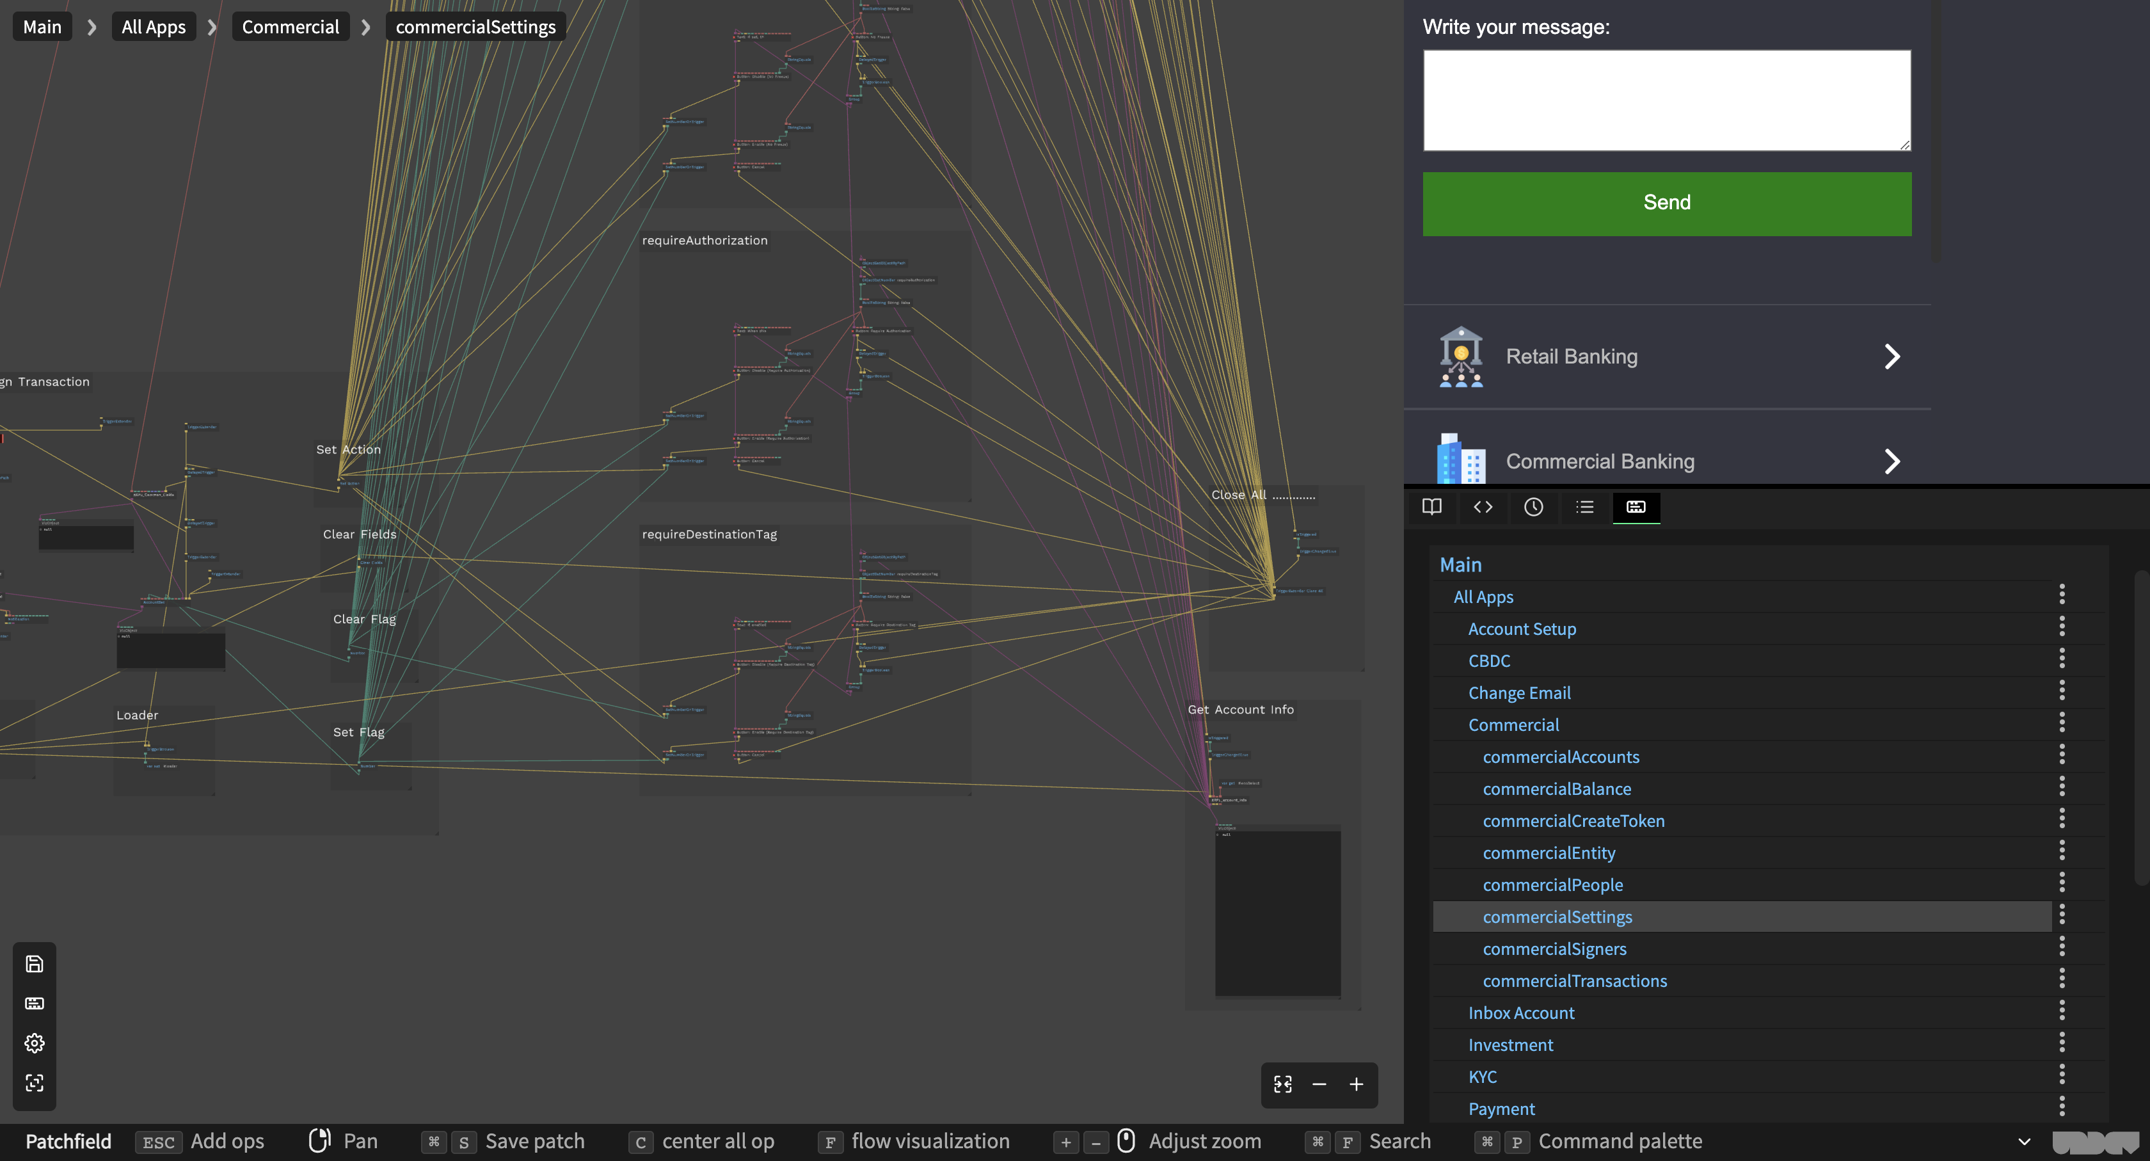
Task: Open the code brackets tab icon
Action: pos(1483,507)
